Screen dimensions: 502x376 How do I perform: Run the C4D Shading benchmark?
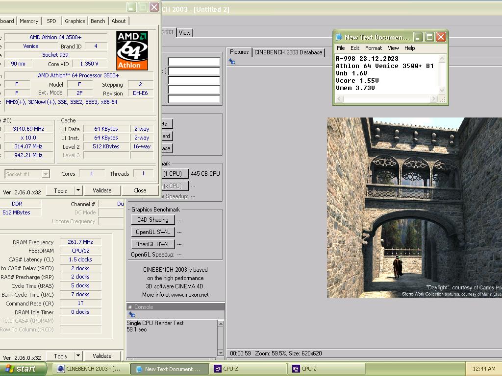153,220
